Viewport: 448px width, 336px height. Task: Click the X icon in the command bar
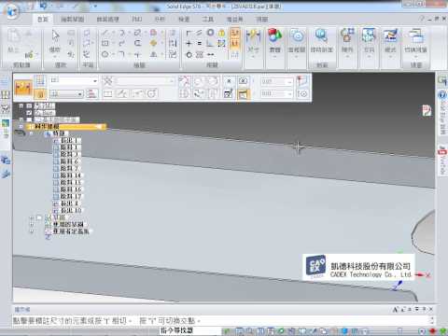[229, 81]
